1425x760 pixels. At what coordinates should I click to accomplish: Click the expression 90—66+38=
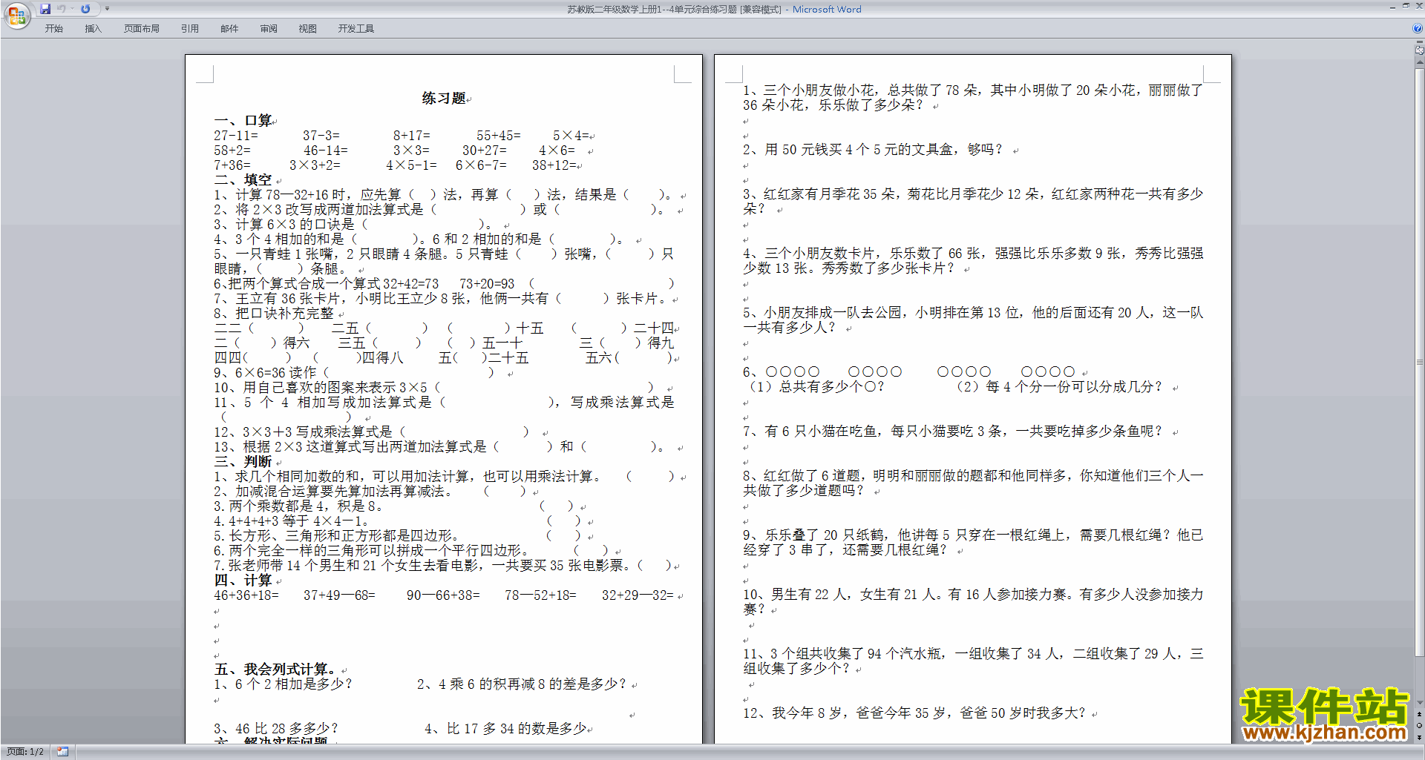pos(443,595)
